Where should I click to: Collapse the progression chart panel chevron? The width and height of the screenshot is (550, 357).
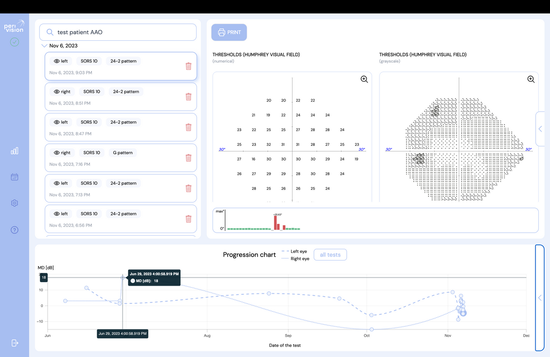540,297
